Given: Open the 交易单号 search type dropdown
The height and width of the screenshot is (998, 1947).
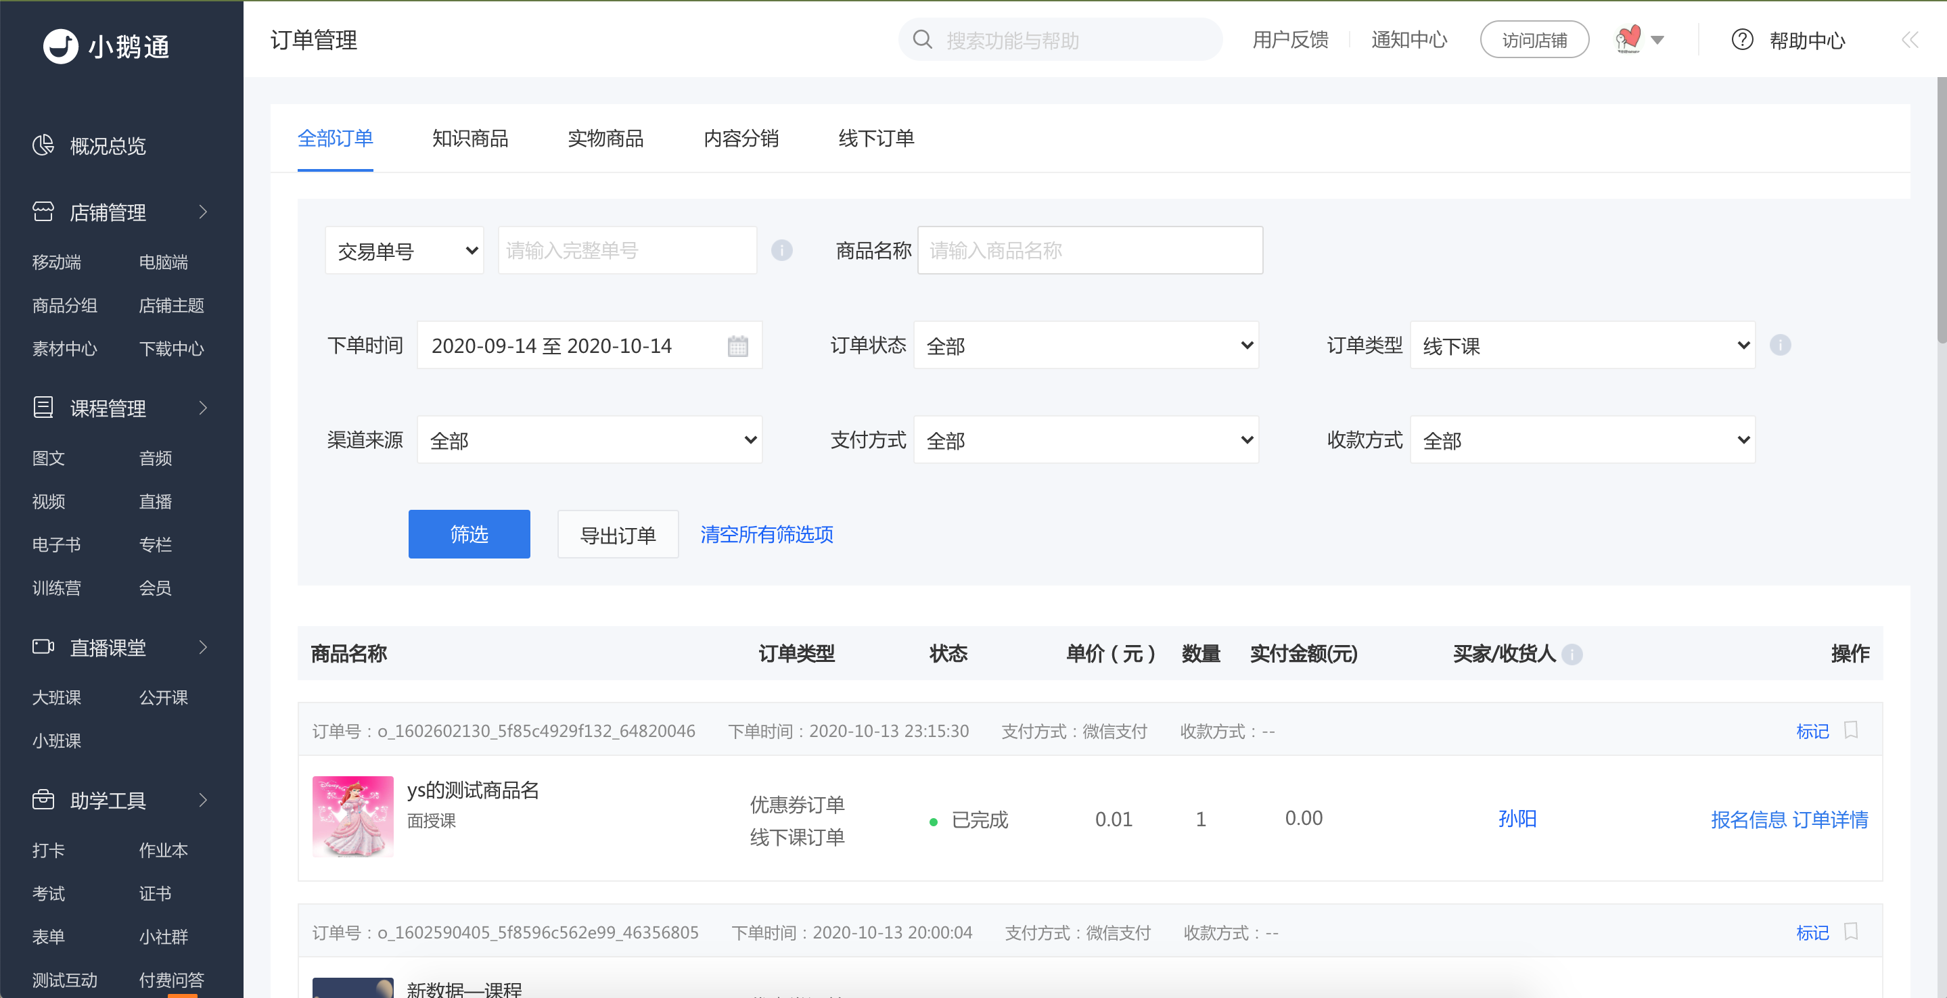Looking at the screenshot, I should pos(405,250).
